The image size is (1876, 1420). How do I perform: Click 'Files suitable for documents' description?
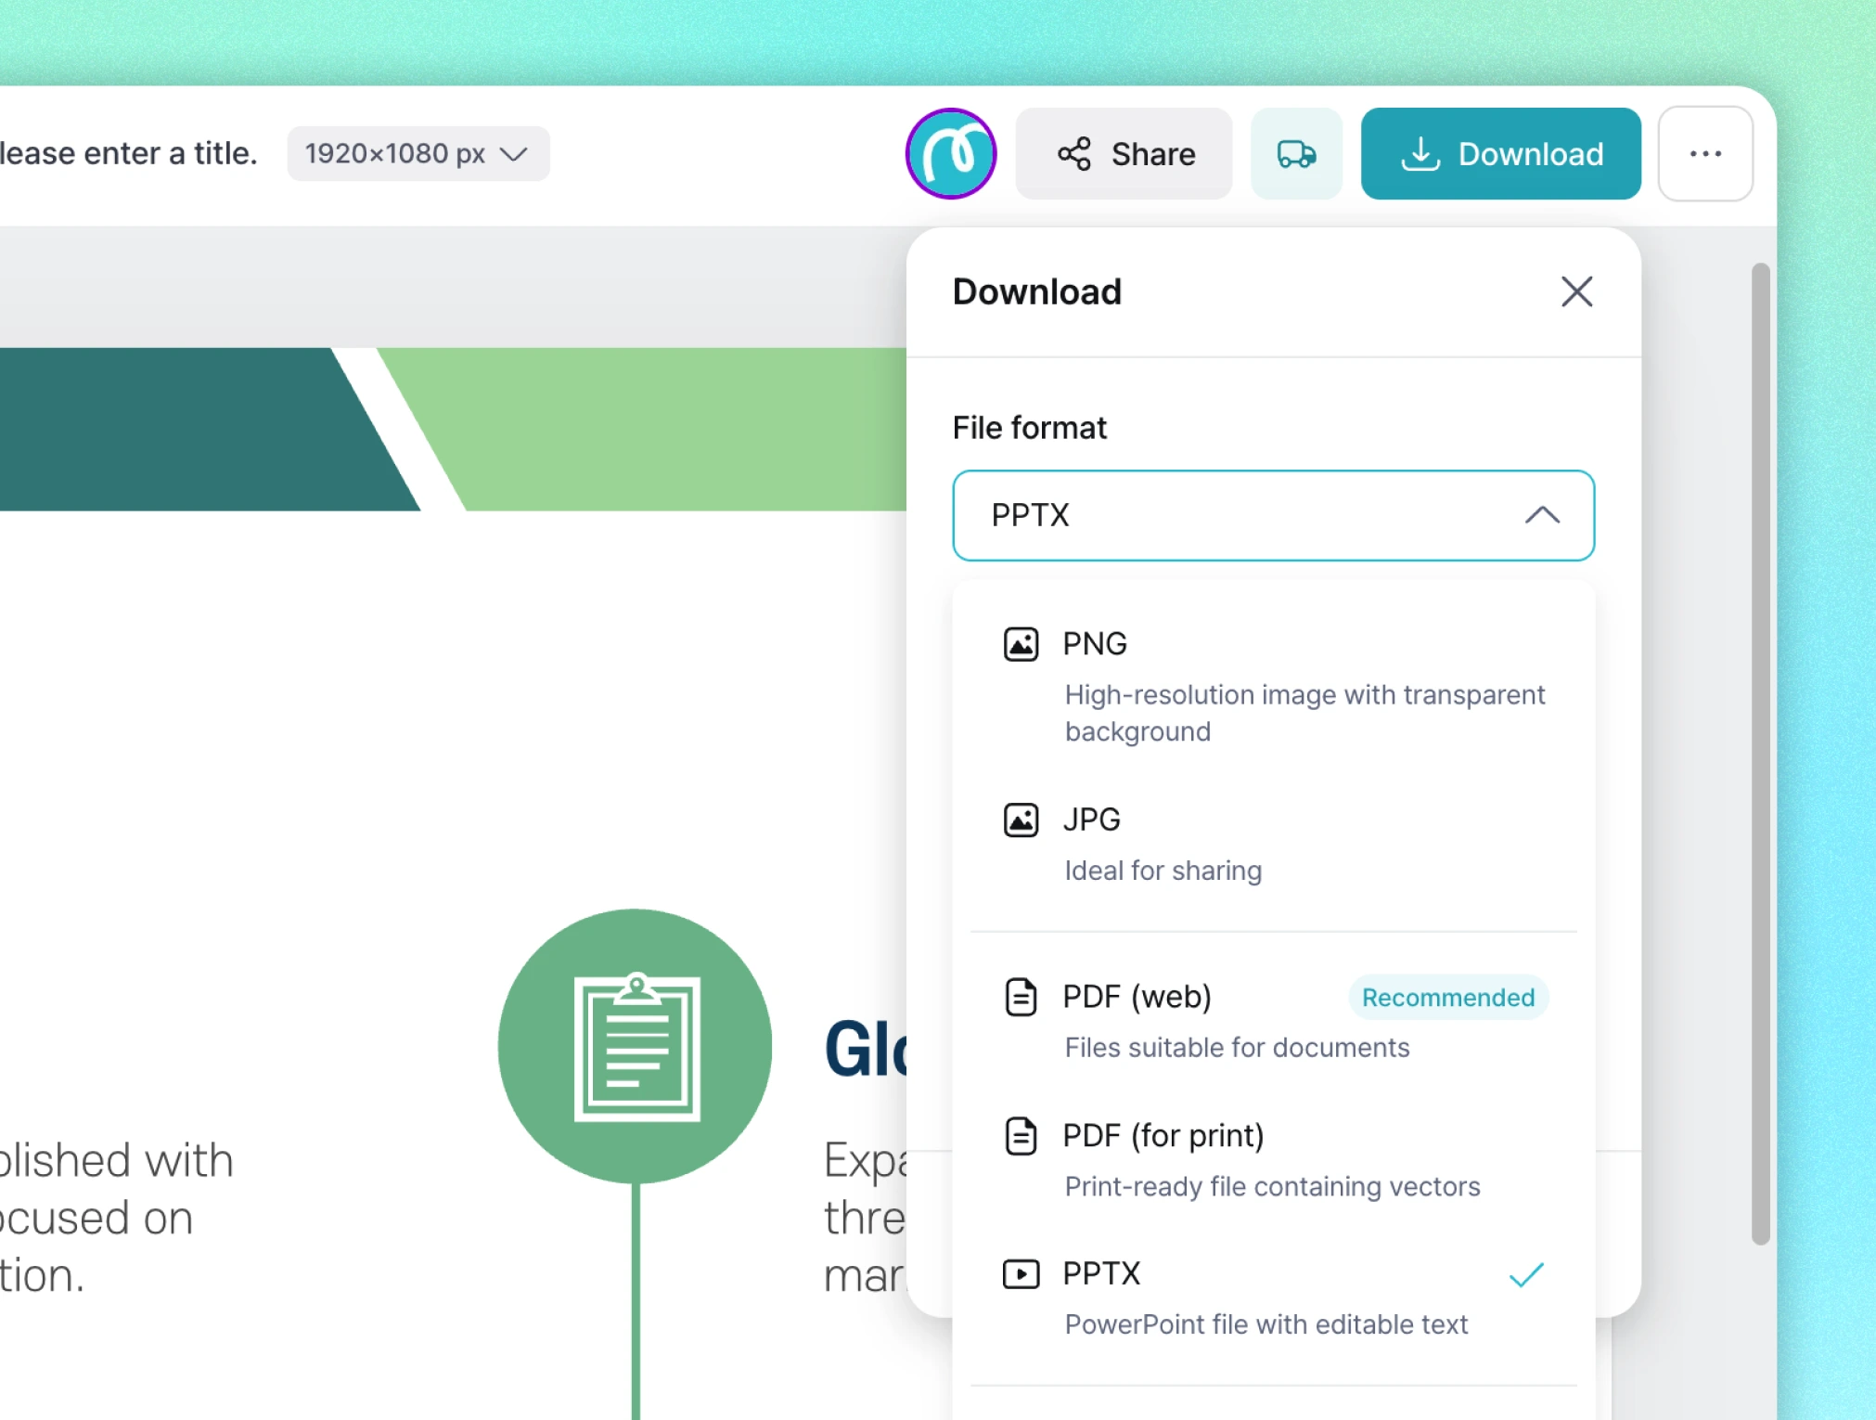coord(1237,1047)
